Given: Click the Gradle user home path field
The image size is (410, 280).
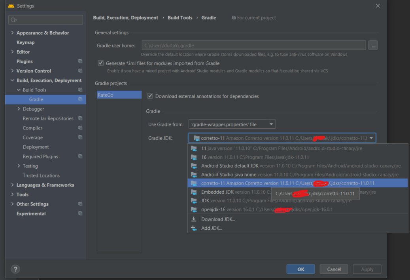Looking at the screenshot, I should pyautogui.click(x=254, y=45).
